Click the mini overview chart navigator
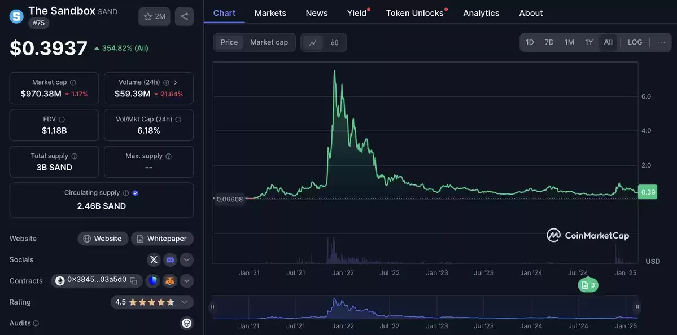The image size is (677, 335). tap(425, 307)
